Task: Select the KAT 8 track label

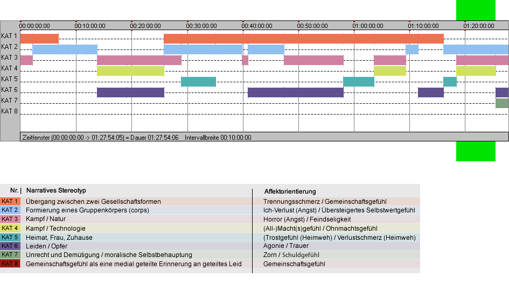Action: click(9, 111)
